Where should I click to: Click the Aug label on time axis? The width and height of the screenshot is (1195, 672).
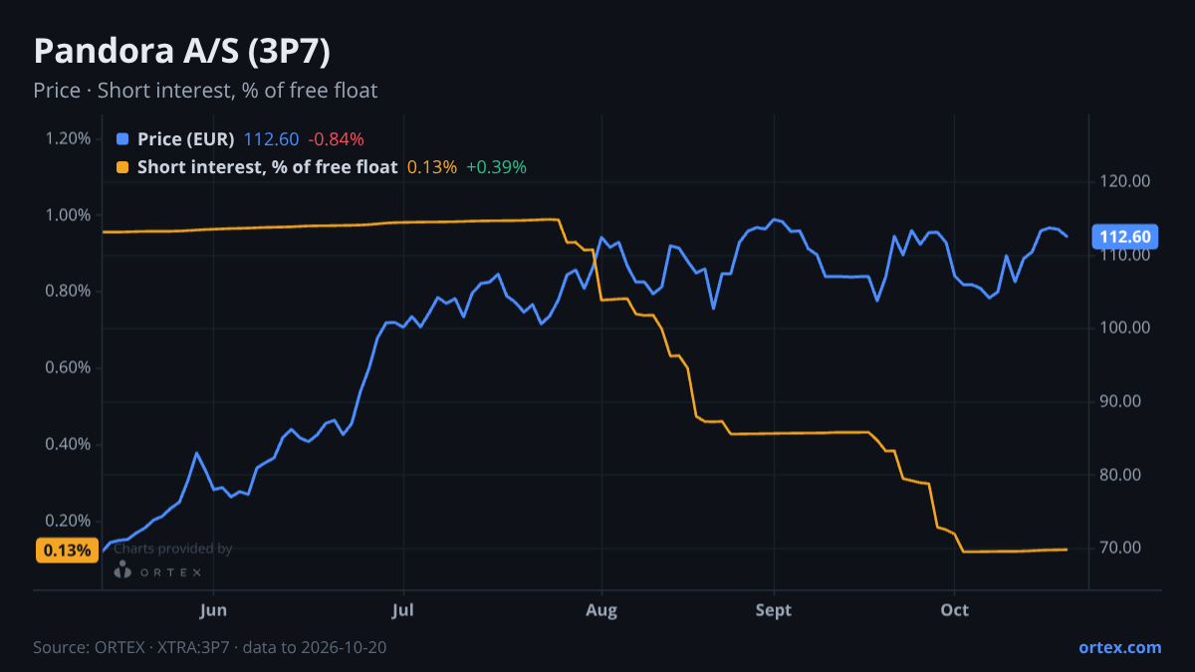click(601, 609)
